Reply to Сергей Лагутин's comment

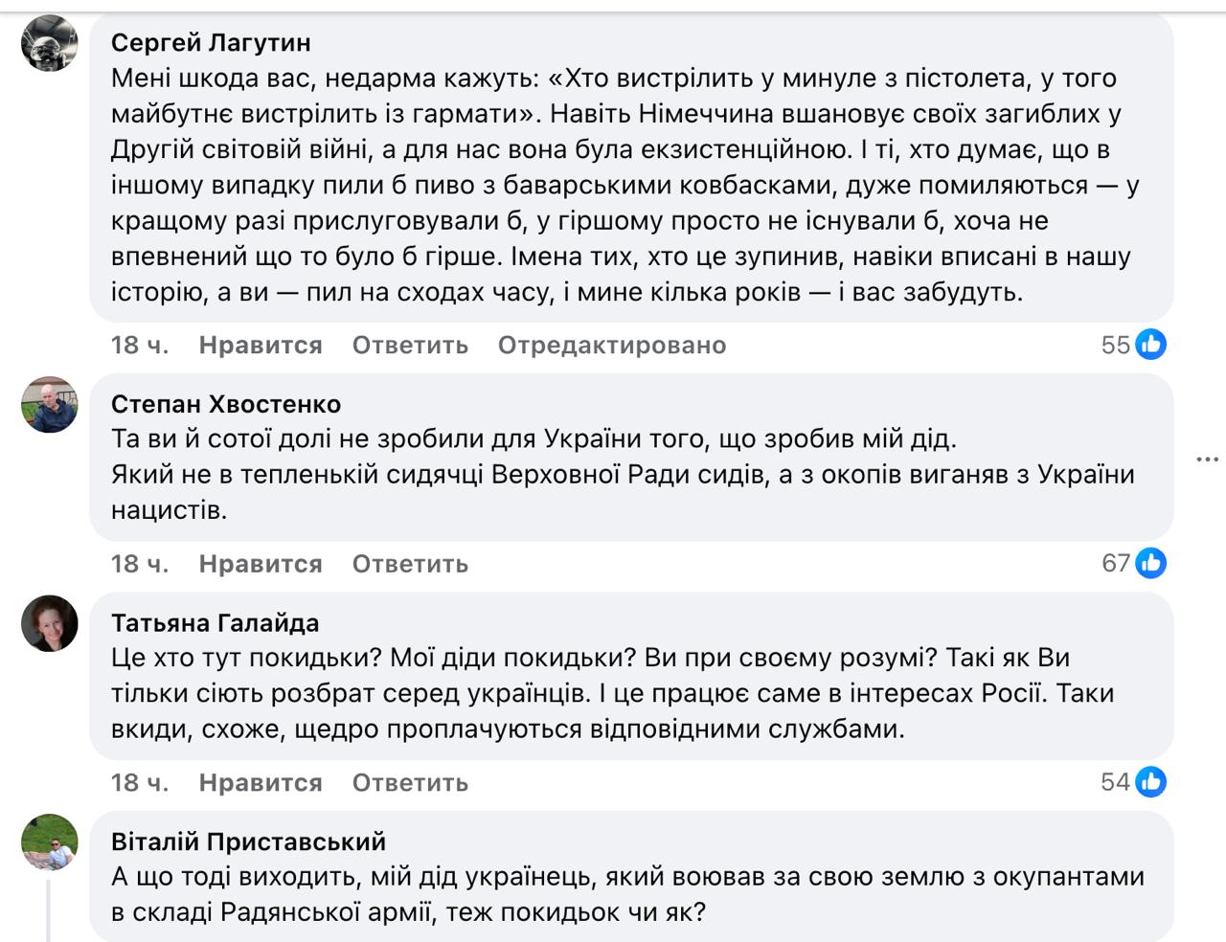point(410,346)
